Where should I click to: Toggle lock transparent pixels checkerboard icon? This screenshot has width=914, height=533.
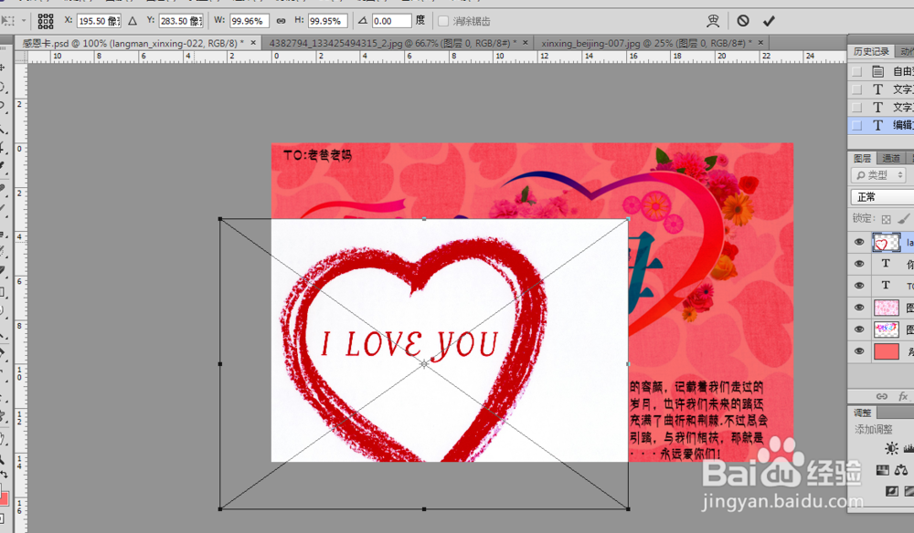886,219
